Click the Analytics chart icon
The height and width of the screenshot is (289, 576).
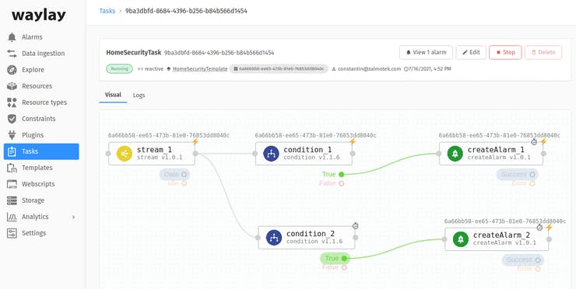(x=12, y=217)
